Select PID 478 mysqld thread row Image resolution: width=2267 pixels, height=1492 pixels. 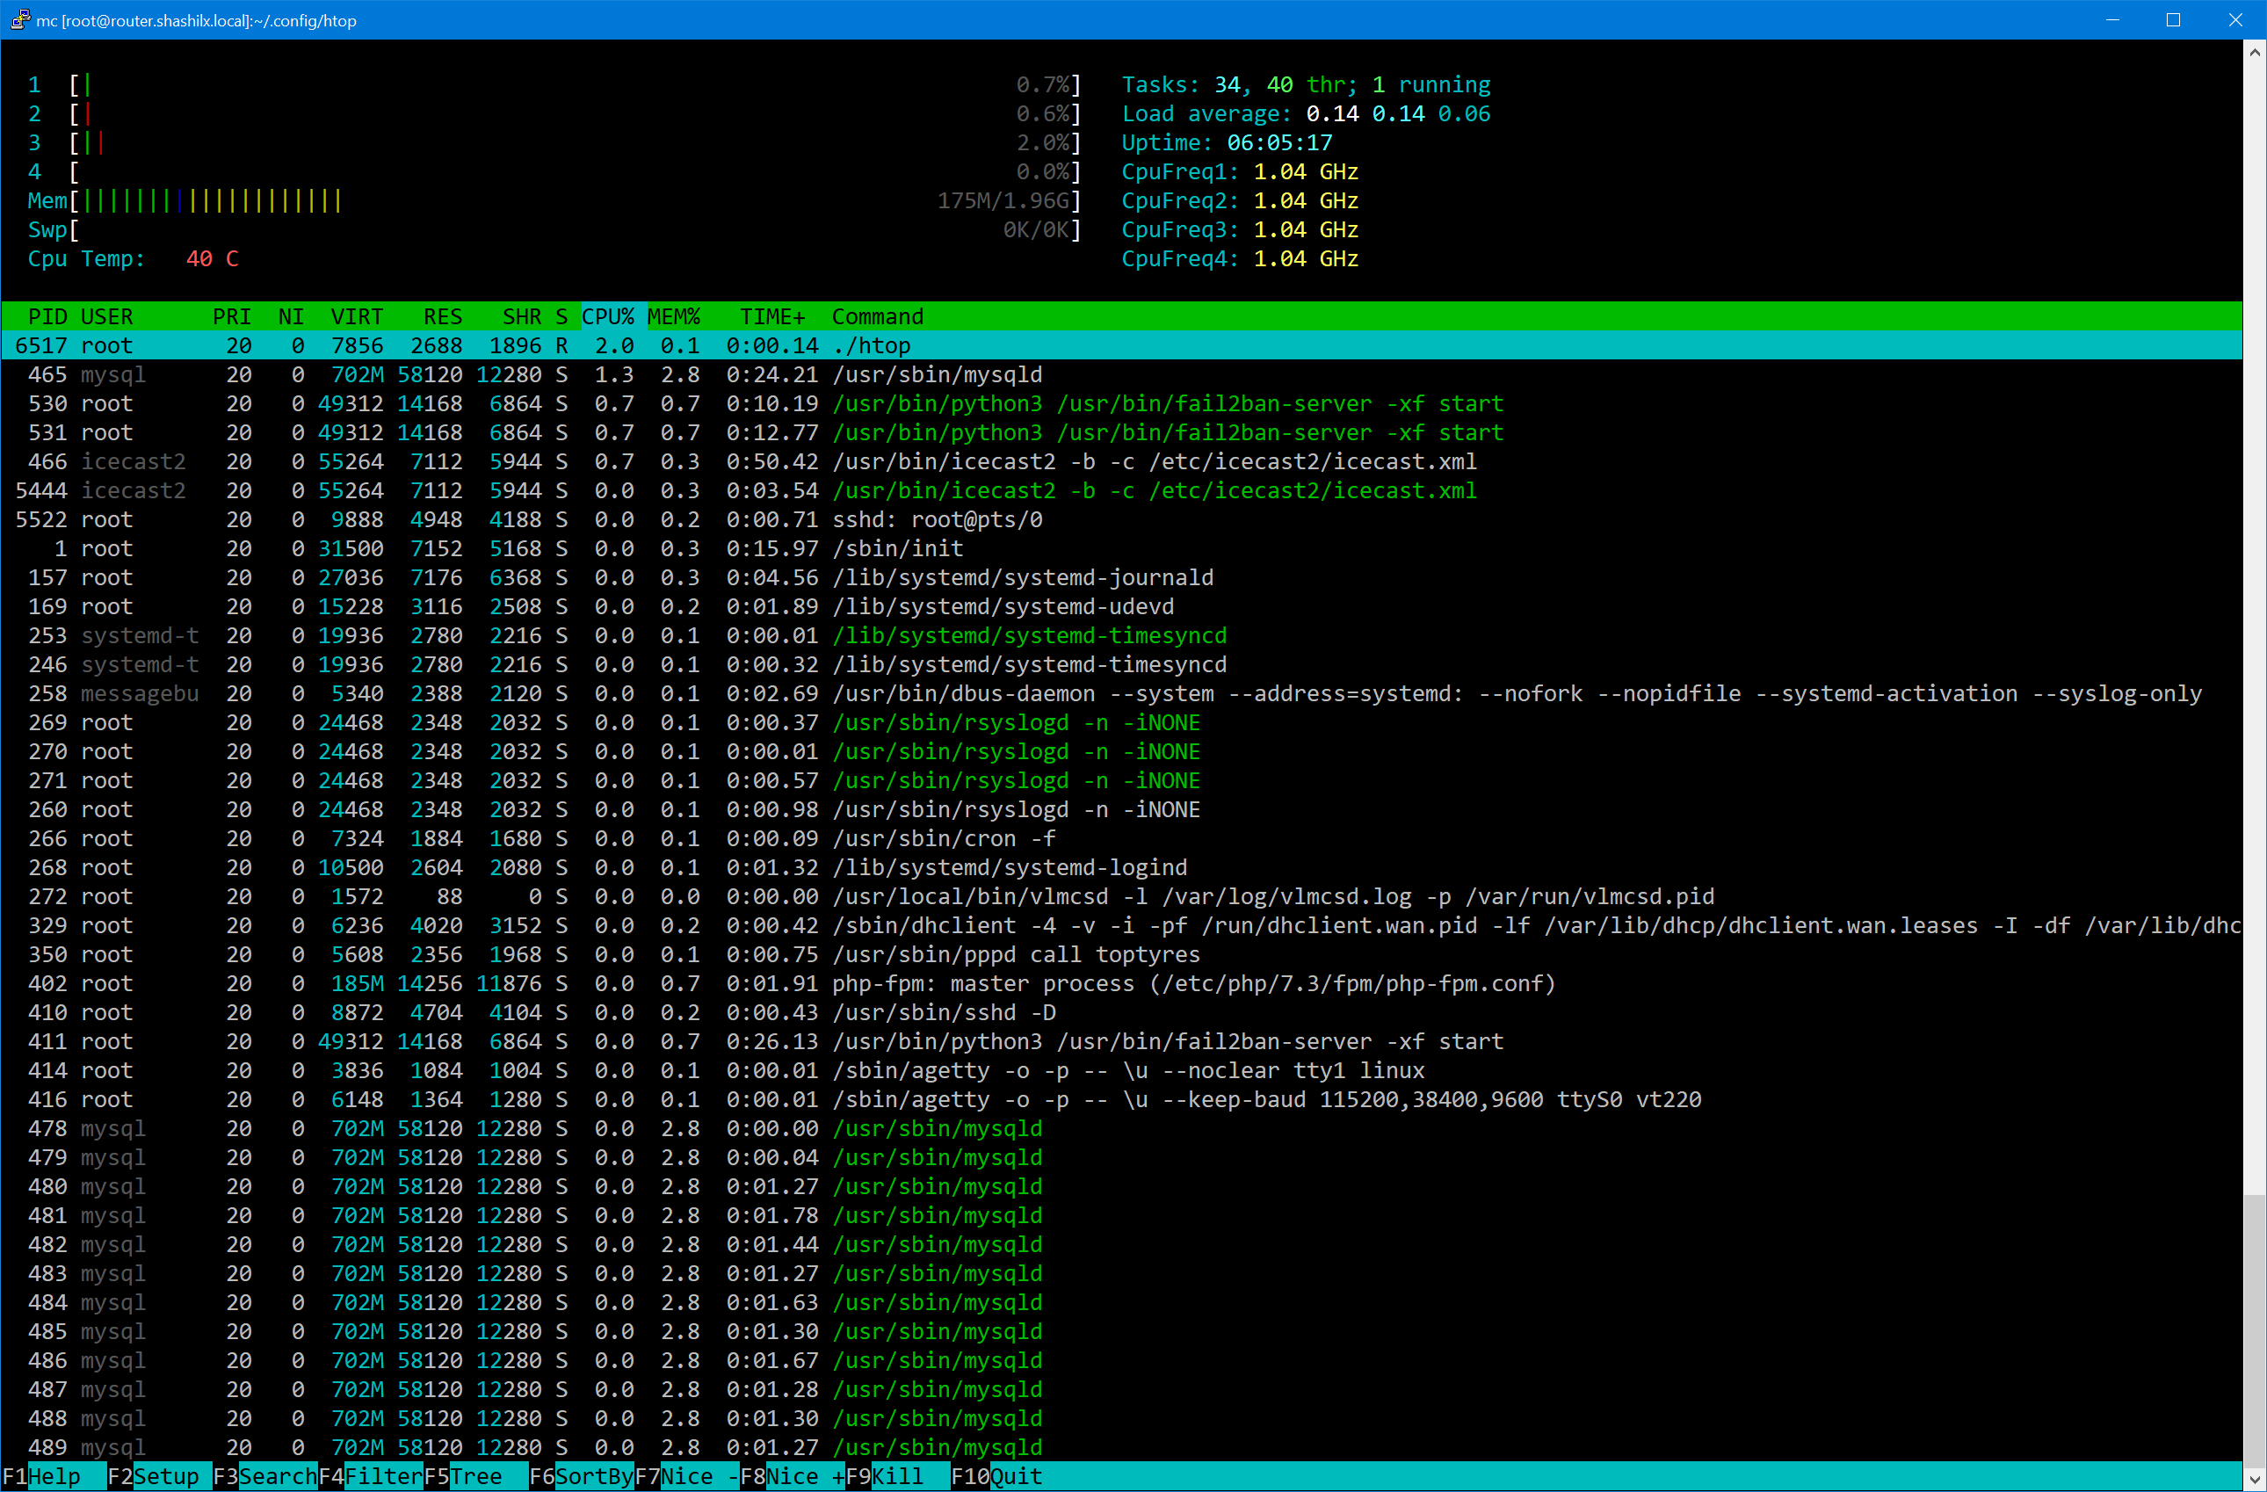click(1121, 1128)
